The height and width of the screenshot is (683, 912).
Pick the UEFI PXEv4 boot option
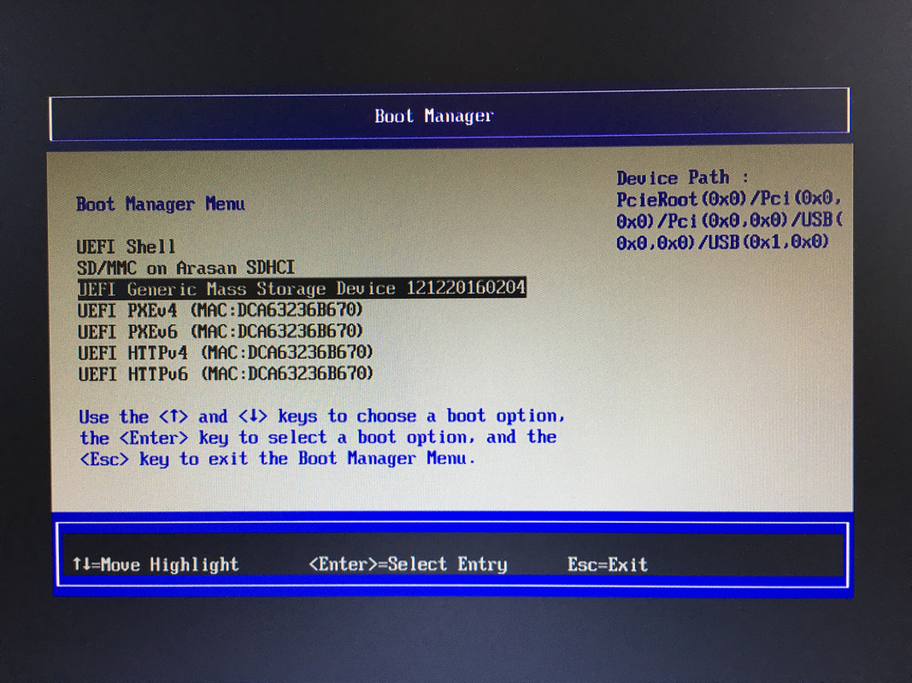221,310
